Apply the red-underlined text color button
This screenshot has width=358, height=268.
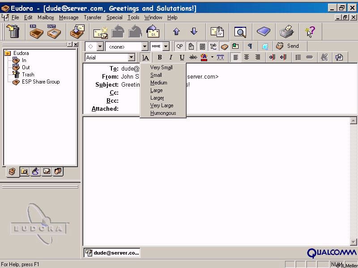(x=204, y=57)
